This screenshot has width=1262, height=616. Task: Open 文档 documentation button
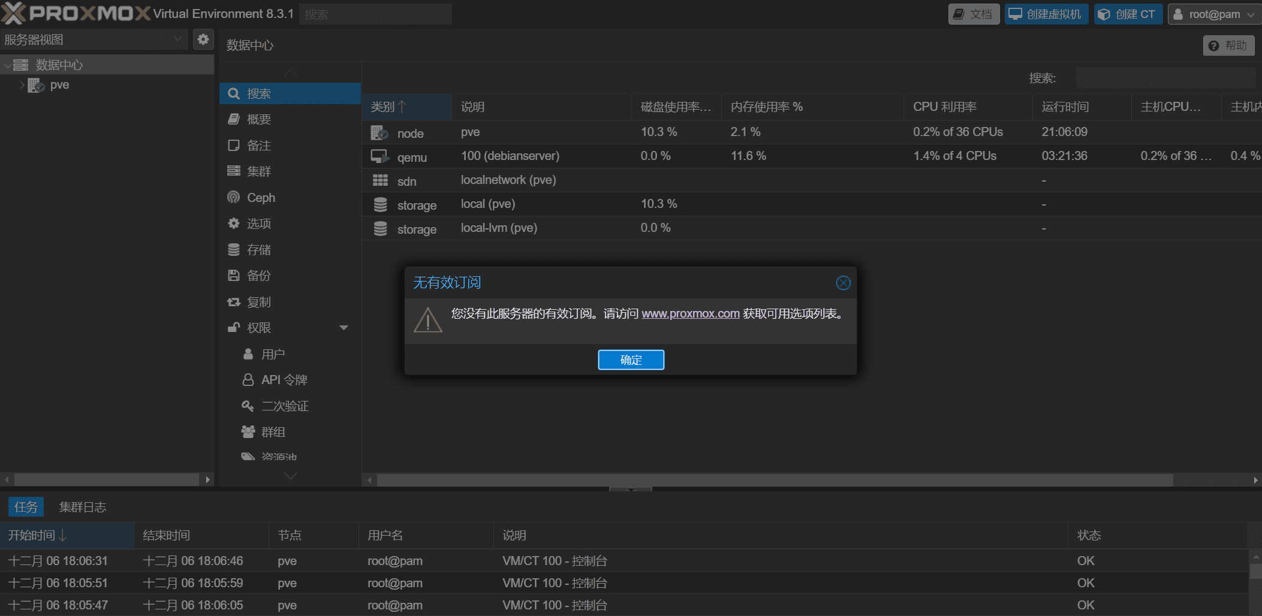coord(974,14)
